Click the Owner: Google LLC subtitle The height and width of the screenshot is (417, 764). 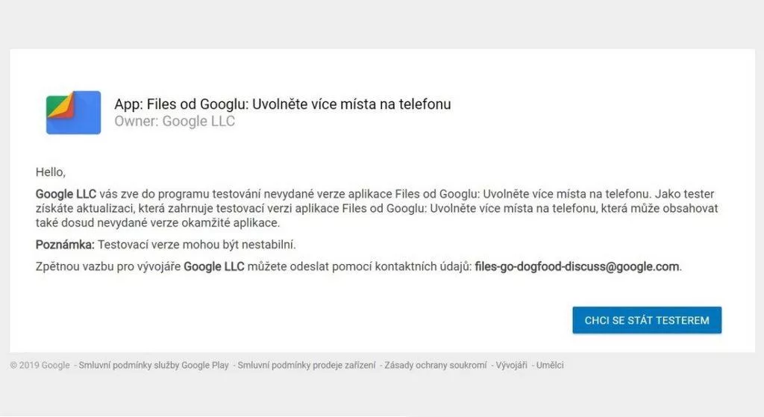(175, 121)
